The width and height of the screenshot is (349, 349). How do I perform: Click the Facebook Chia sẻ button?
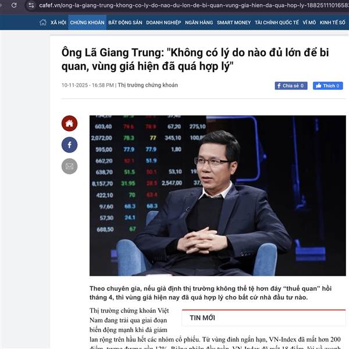[x=291, y=86]
